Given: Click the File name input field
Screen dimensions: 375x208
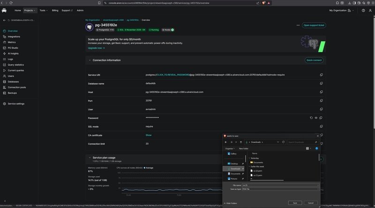Looking at the screenshot, I should point(280,186).
